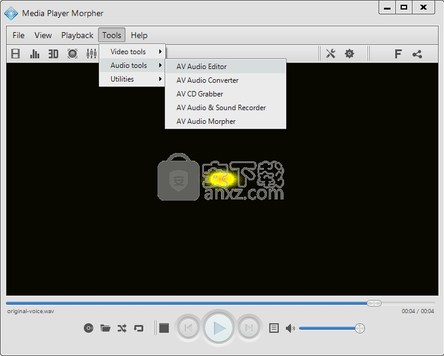This screenshot has height=356, width=444.
Task: Open the settings gear icon
Action: 349,54
